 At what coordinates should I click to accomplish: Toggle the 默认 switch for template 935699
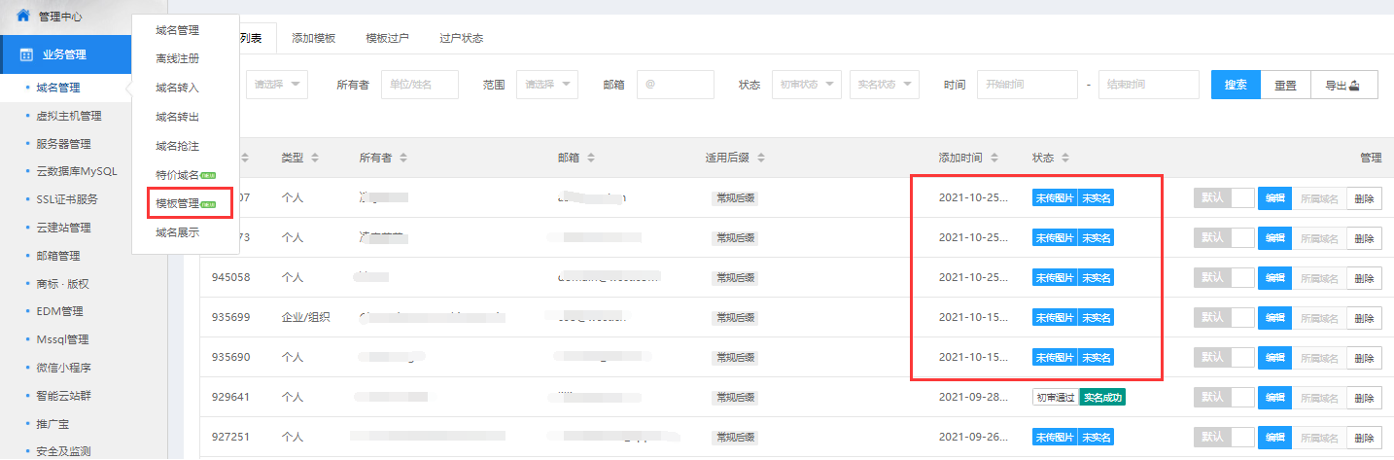point(1224,318)
